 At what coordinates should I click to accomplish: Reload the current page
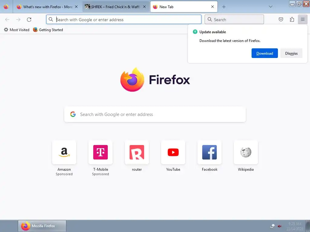point(29,20)
